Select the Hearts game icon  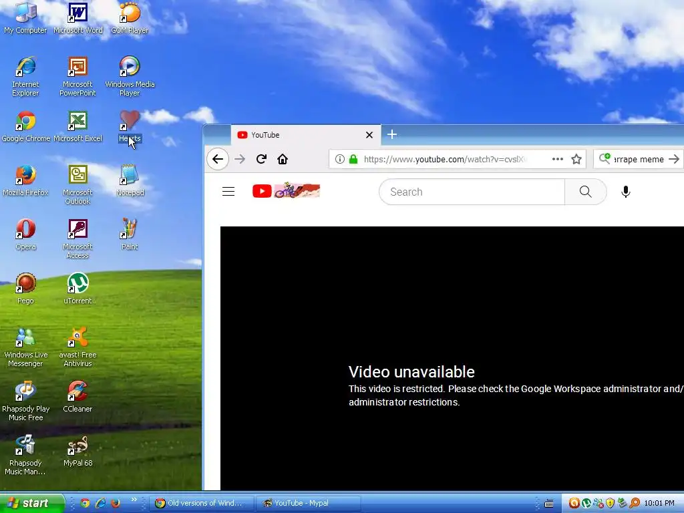(x=130, y=126)
